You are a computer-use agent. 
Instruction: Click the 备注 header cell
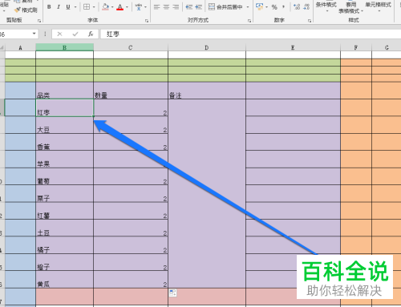207,91
